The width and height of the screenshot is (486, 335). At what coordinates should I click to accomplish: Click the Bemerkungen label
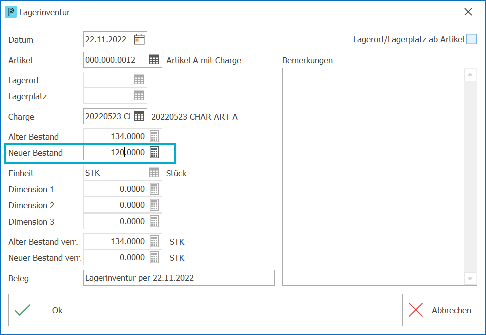(x=307, y=60)
